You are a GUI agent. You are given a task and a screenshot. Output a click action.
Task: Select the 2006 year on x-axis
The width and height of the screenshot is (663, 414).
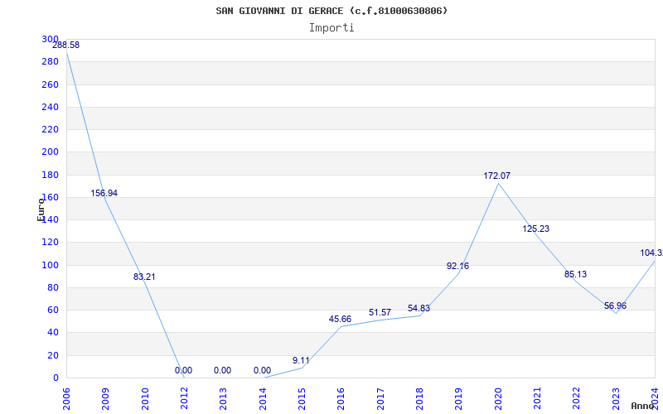pos(67,397)
